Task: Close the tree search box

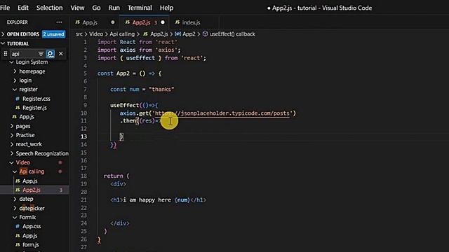Action: click(x=61, y=54)
